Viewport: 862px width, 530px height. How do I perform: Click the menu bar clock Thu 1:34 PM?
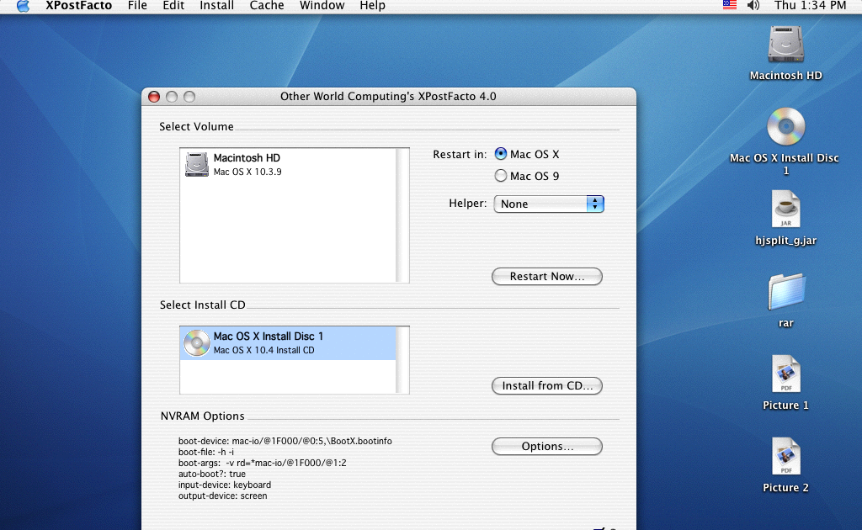pos(810,6)
